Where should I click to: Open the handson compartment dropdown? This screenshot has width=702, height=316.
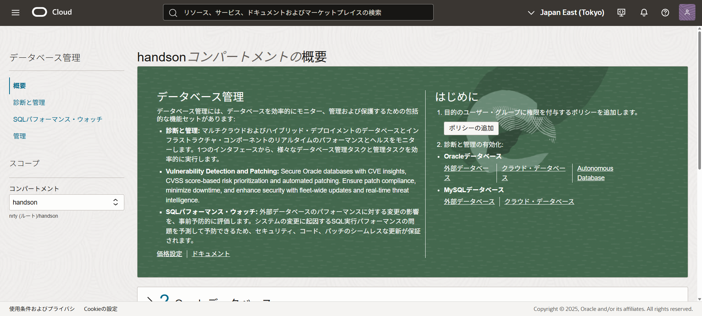pos(67,202)
